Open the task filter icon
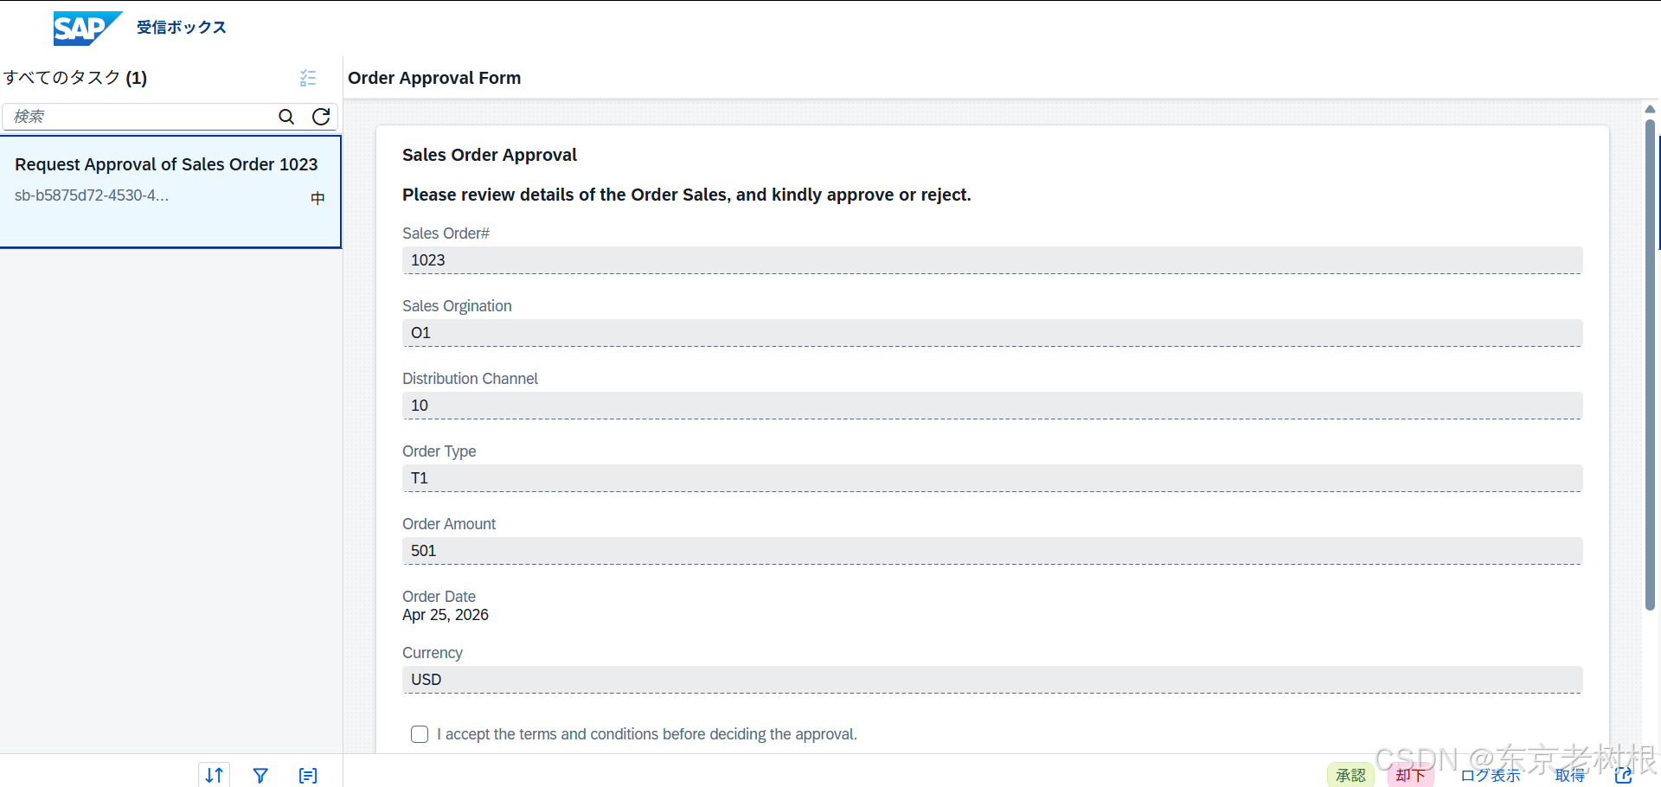The height and width of the screenshot is (787, 1661). click(260, 775)
